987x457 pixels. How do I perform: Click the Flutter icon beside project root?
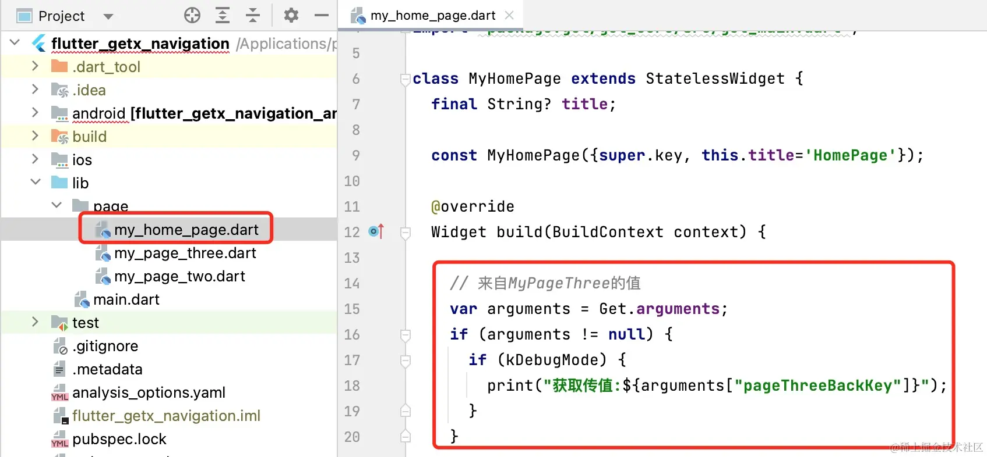point(39,44)
